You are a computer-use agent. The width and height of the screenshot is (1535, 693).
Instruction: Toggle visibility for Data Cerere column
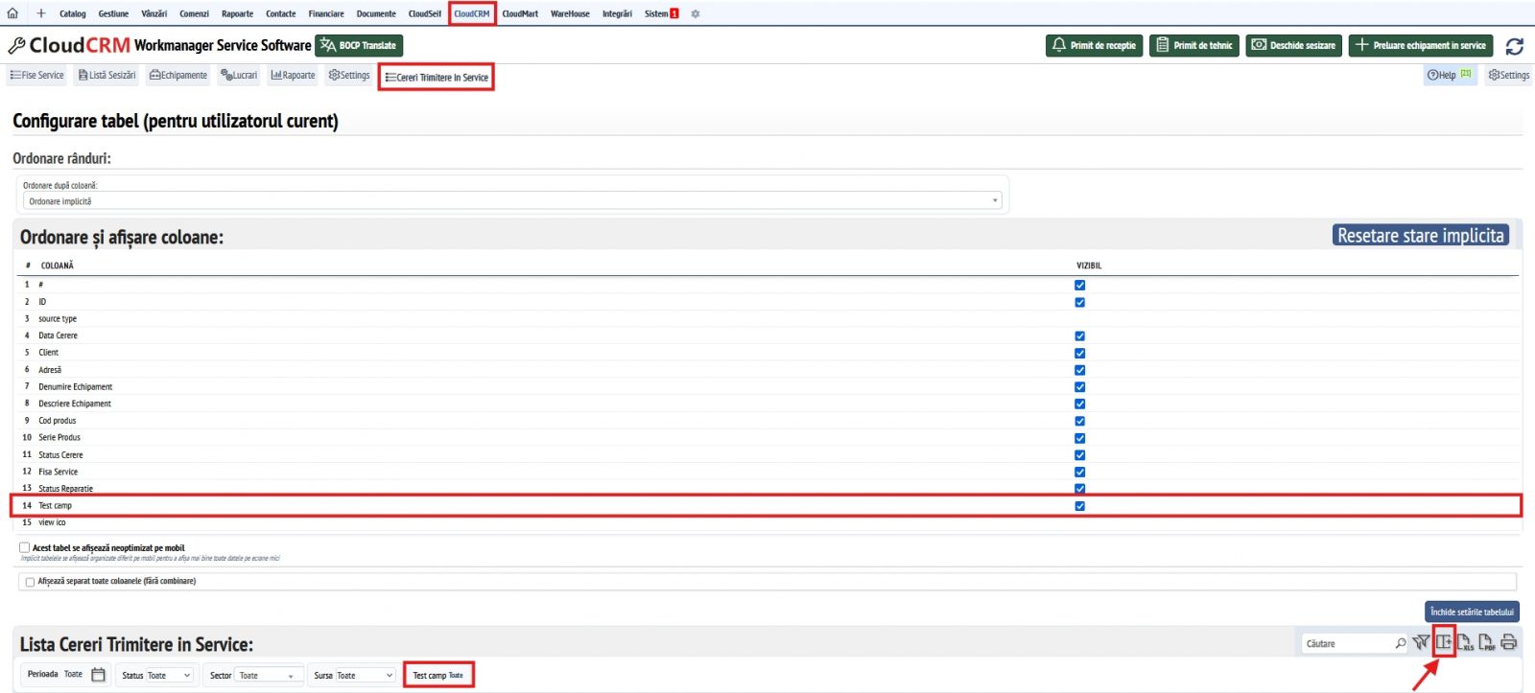click(1080, 335)
